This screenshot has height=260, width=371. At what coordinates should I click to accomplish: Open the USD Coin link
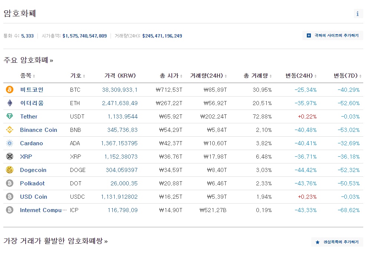click(34, 197)
